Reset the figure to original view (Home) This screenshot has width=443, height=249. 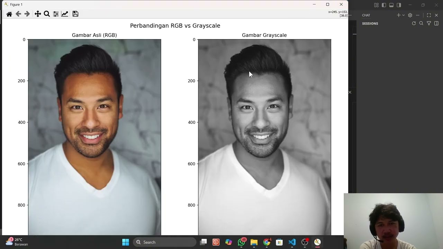coord(9,14)
